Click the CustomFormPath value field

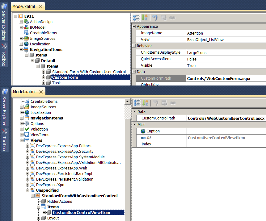(216, 78)
